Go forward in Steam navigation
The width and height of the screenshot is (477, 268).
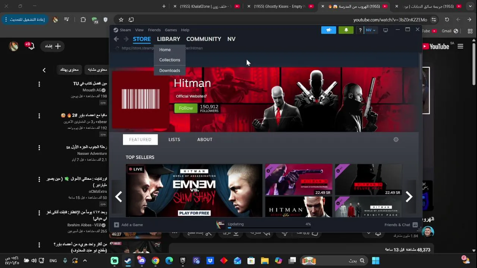(126, 39)
